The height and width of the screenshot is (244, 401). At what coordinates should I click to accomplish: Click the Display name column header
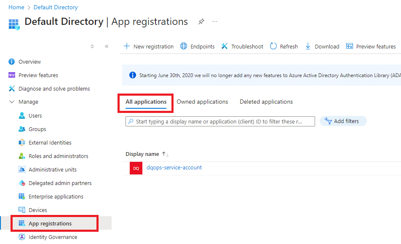pos(142,154)
